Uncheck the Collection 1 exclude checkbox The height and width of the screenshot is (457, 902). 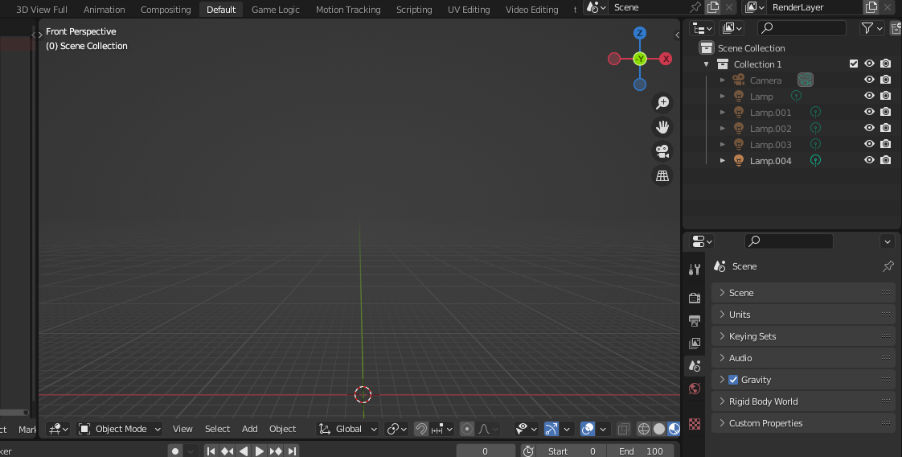854,64
